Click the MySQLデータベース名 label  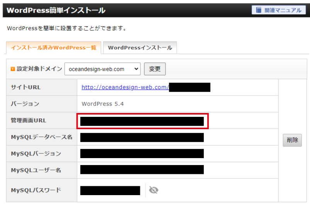(x=41, y=137)
